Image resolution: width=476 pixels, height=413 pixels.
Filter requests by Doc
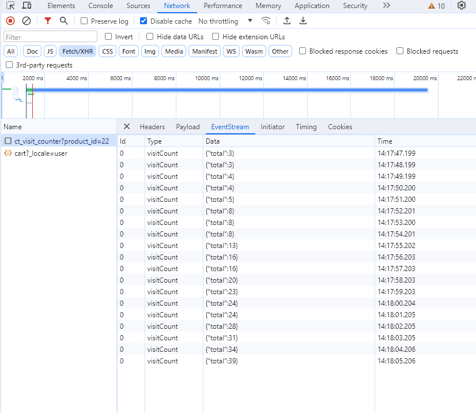(32, 51)
